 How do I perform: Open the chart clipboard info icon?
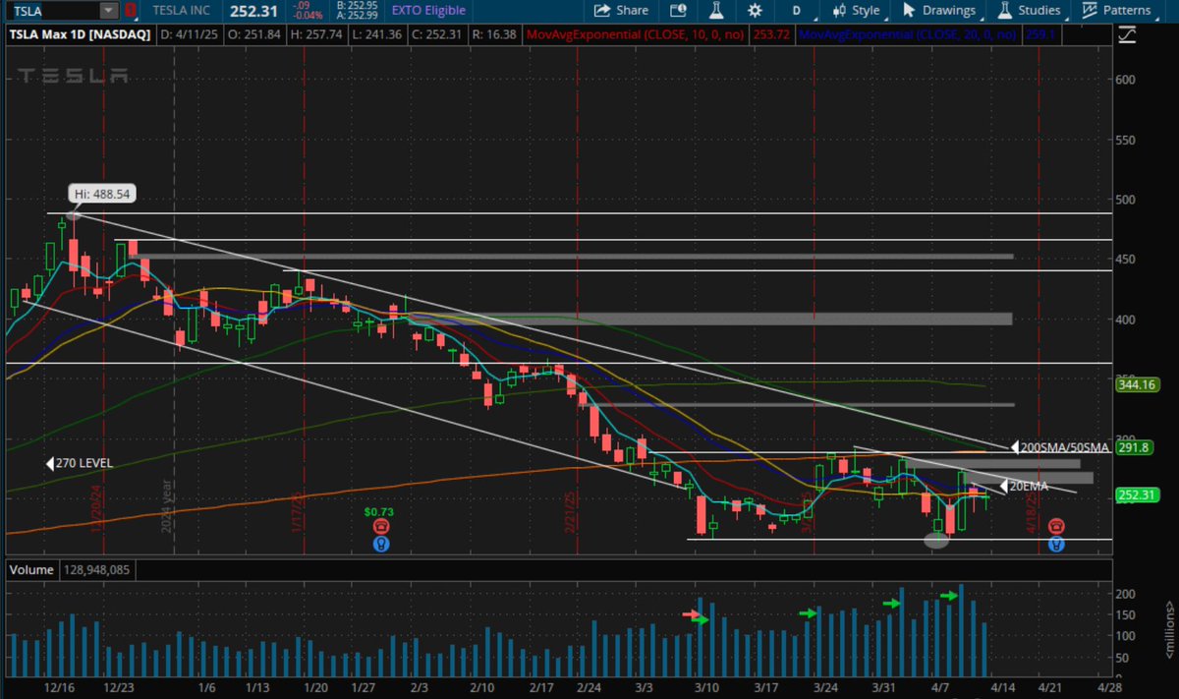[678, 11]
